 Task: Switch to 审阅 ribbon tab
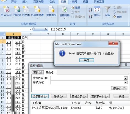pos(74,2)
